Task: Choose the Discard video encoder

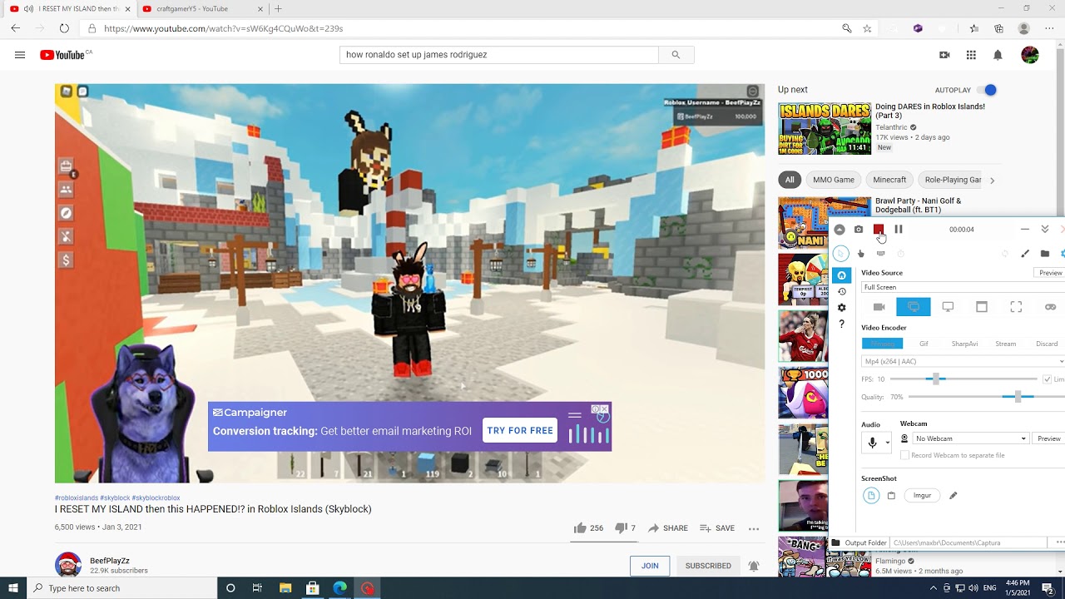Action: tap(1047, 344)
